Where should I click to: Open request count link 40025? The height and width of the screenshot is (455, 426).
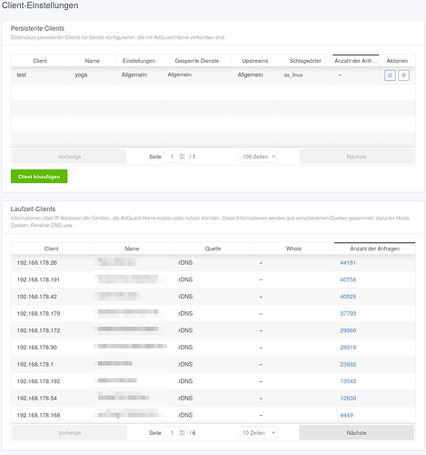coord(348,297)
